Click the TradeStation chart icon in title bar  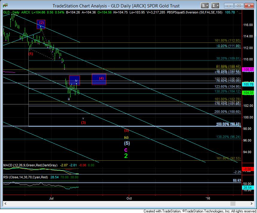5,6
